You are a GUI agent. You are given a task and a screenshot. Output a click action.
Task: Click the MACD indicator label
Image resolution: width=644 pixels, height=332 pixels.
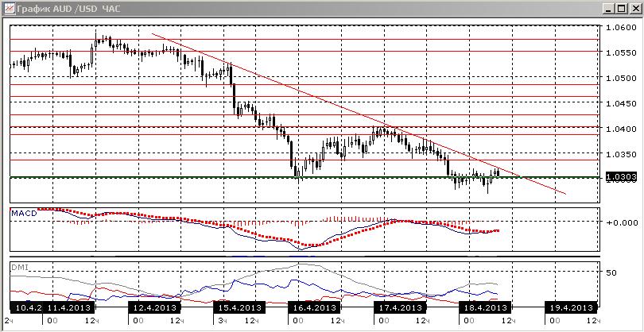point(24,214)
